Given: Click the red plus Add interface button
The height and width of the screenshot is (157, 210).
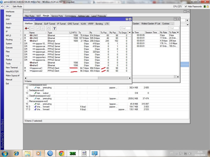Looking at the screenshot, I should (27, 28).
